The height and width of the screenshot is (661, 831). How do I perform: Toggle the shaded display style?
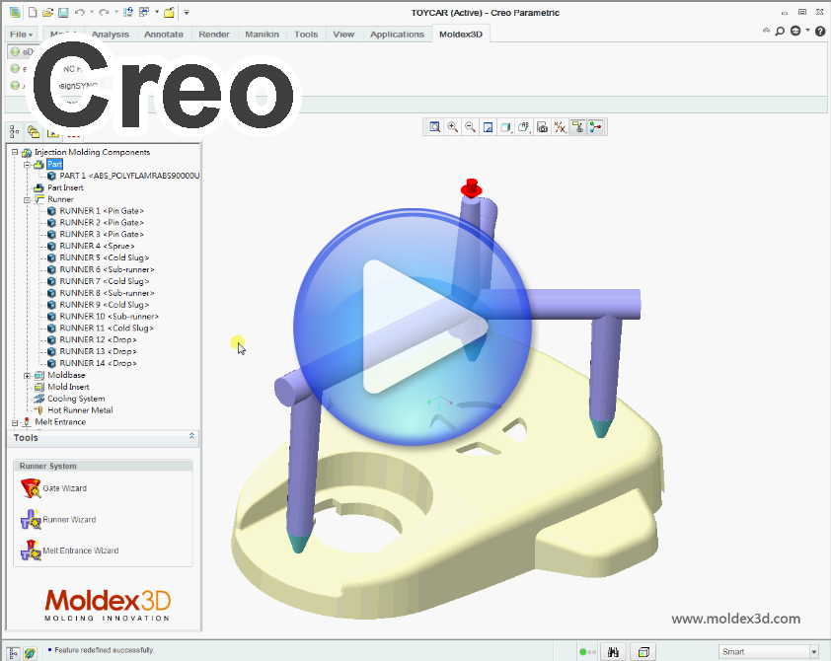pos(506,126)
